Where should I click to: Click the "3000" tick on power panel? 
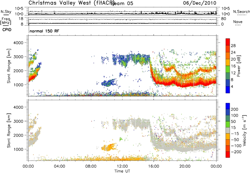pyautogui.click(x=18, y=57)
